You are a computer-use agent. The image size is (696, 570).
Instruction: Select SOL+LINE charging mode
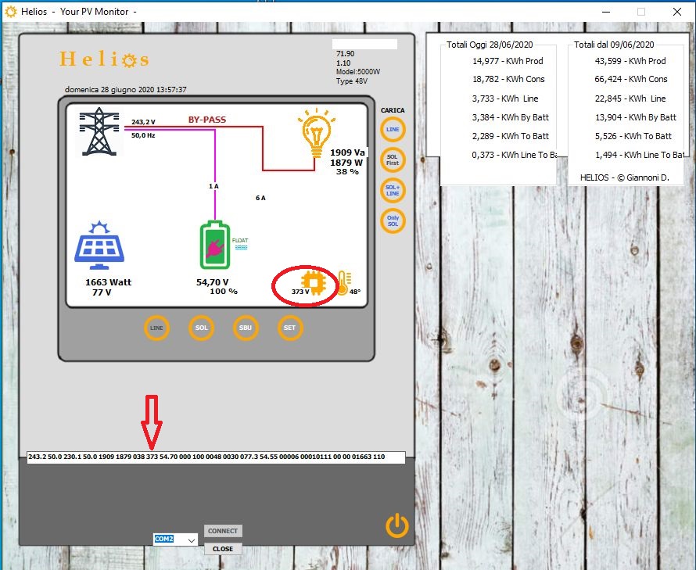pyautogui.click(x=393, y=190)
